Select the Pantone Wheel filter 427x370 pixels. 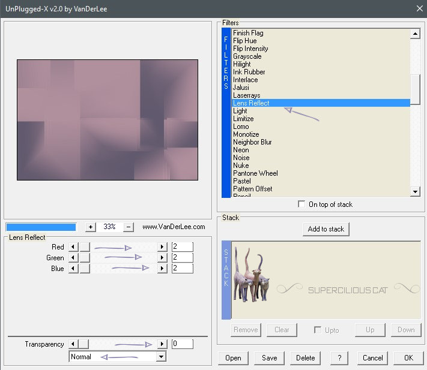(x=255, y=173)
